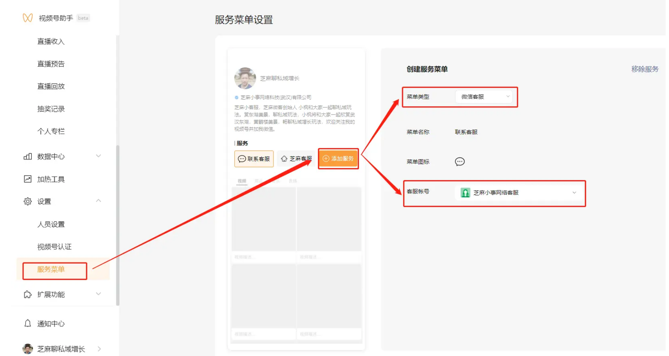Viewport: 669px width, 356px height.
Task: Select the 联系客服 service button
Action: coord(254,159)
